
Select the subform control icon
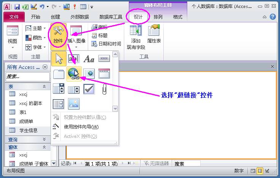[59, 104]
